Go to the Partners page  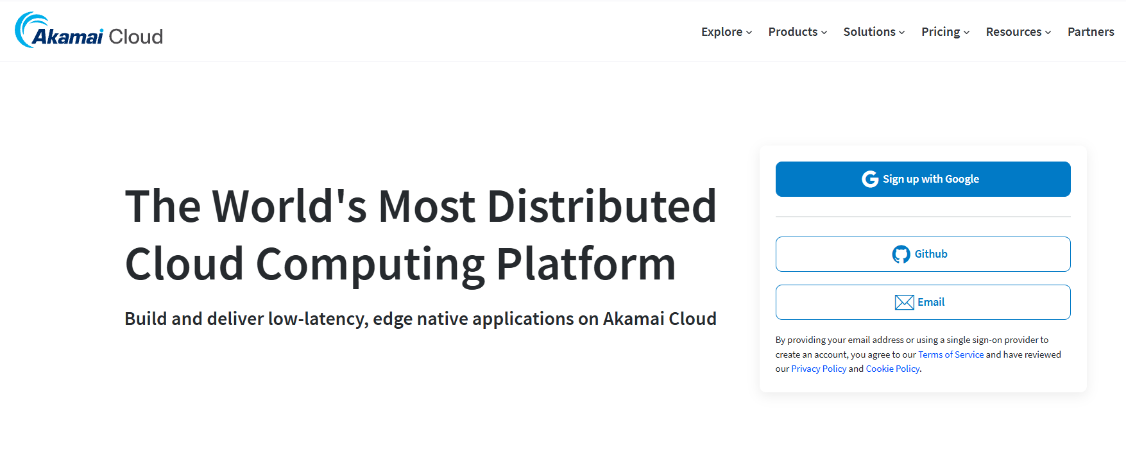[x=1091, y=31]
